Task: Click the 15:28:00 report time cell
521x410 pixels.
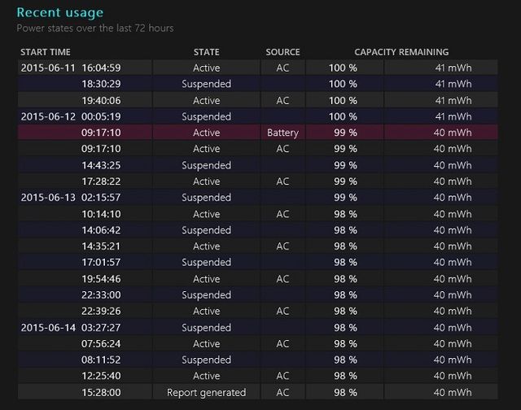Action: click(x=101, y=392)
